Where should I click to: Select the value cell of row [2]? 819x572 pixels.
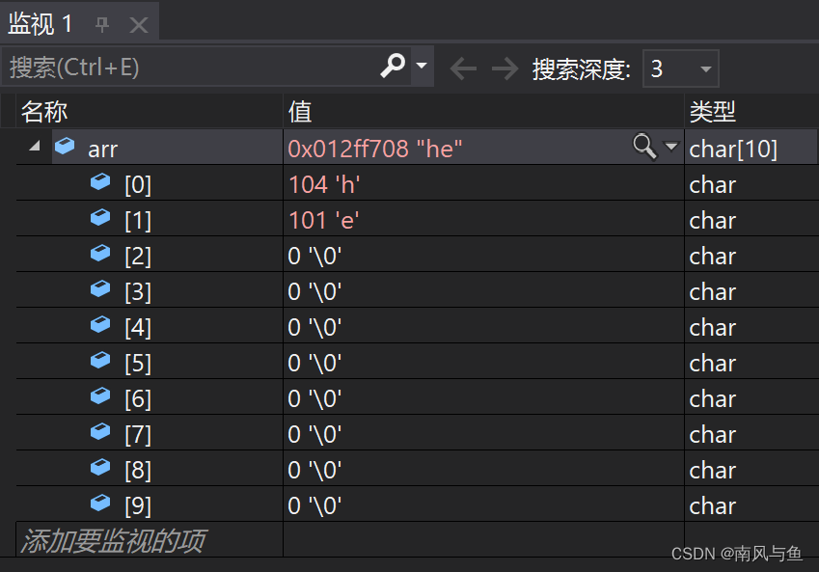(x=483, y=255)
